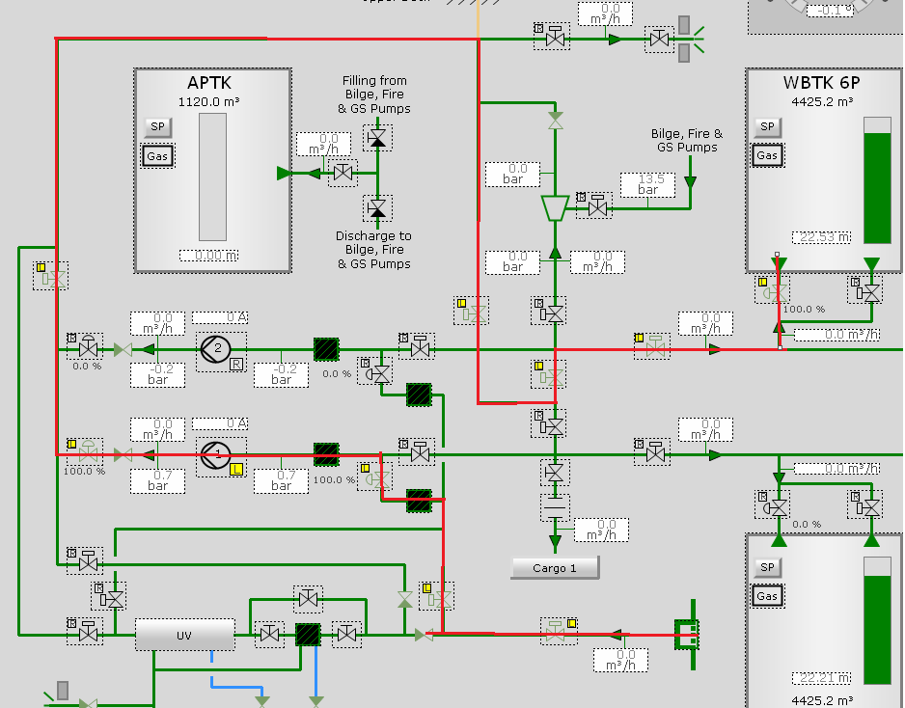Toggle Gas button on APTK tank
Viewport: 905px width, 708px height.
click(157, 156)
